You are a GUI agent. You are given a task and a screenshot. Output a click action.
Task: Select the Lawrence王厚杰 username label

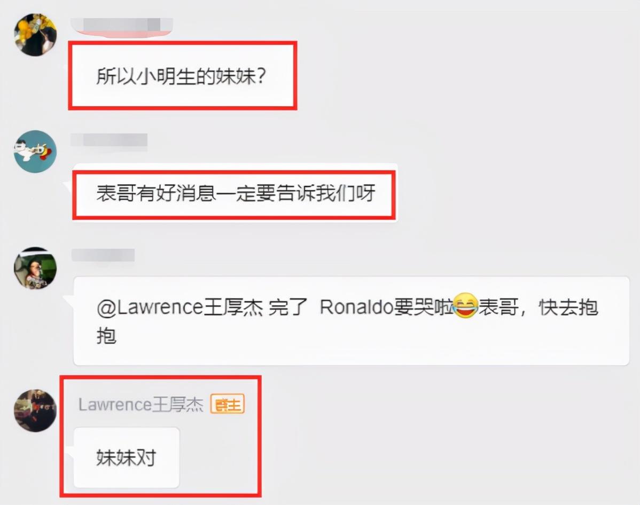click(141, 405)
